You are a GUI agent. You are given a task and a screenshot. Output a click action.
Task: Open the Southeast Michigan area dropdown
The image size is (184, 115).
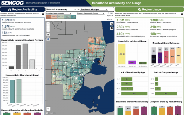coord(94,10)
